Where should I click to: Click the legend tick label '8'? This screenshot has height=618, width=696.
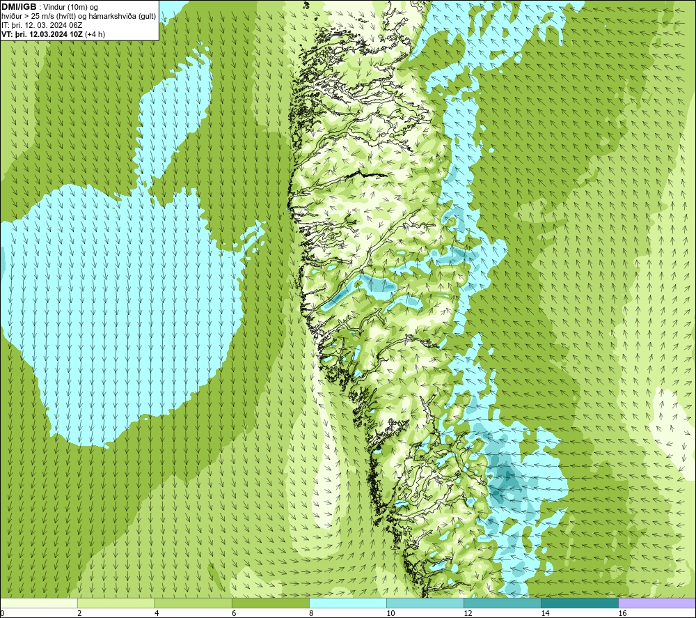point(311,613)
